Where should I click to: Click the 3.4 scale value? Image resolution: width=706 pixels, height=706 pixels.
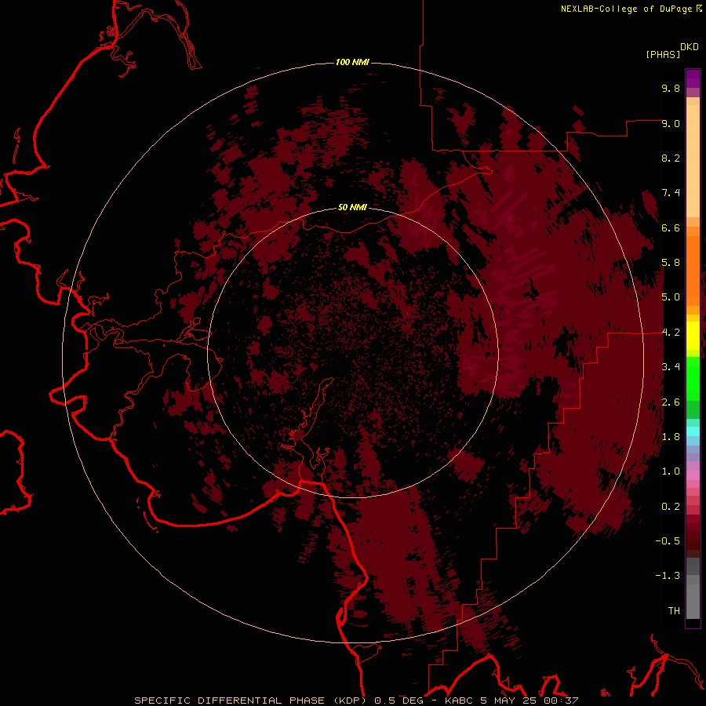(x=671, y=367)
